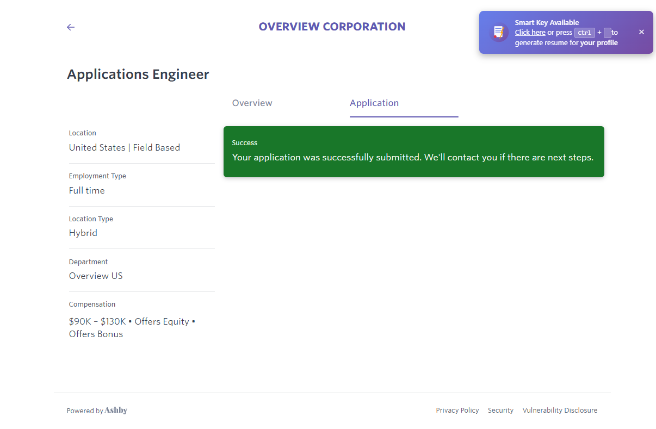Viewport: 656px width, 429px height.
Task: Click the blank key badge next to Ctrl
Action: point(607,33)
